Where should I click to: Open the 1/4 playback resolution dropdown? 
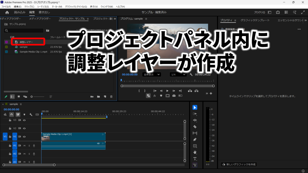tap(178, 74)
